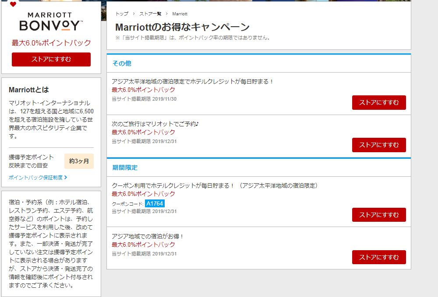Click the 獲得予定ポイント反映までの目安 label
The width and height of the screenshot is (438, 297).
click(31, 161)
